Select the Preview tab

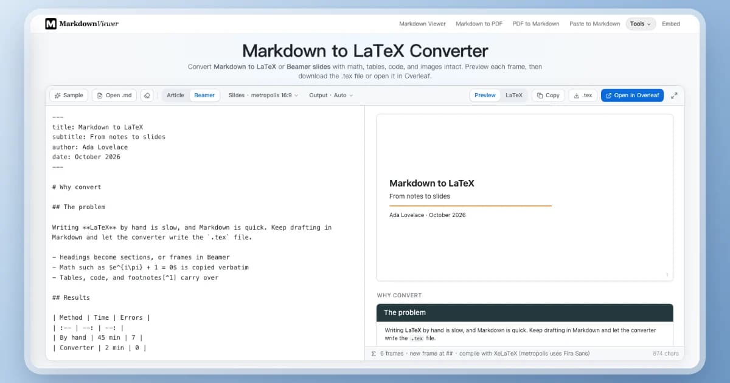coord(485,95)
